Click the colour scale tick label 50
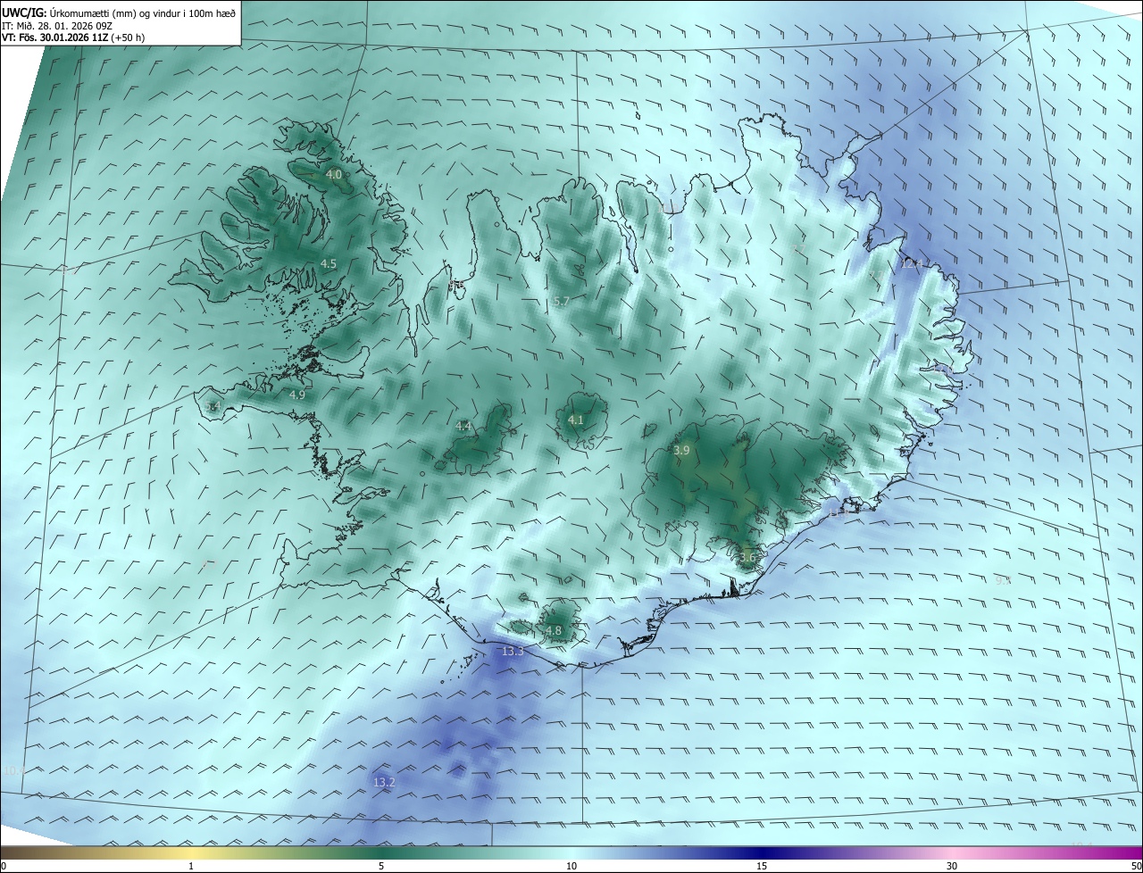The width and height of the screenshot is (1143, 873). (1136, 866)
